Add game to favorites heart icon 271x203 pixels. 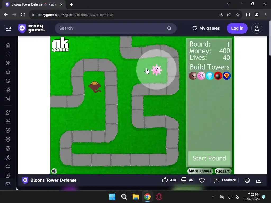[202, 180]
